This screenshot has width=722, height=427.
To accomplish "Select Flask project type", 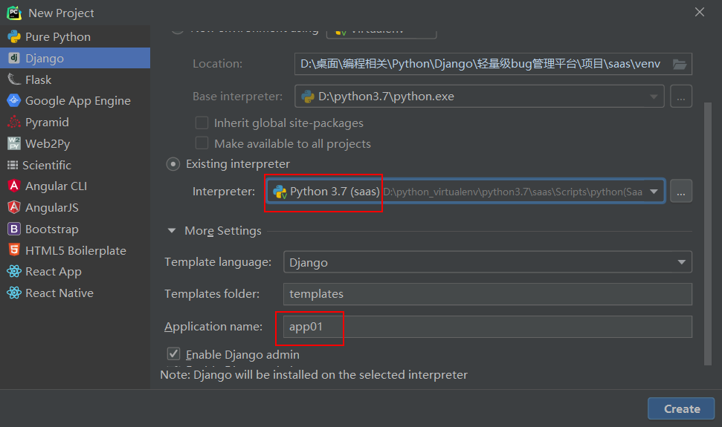I will pos(75,79).
